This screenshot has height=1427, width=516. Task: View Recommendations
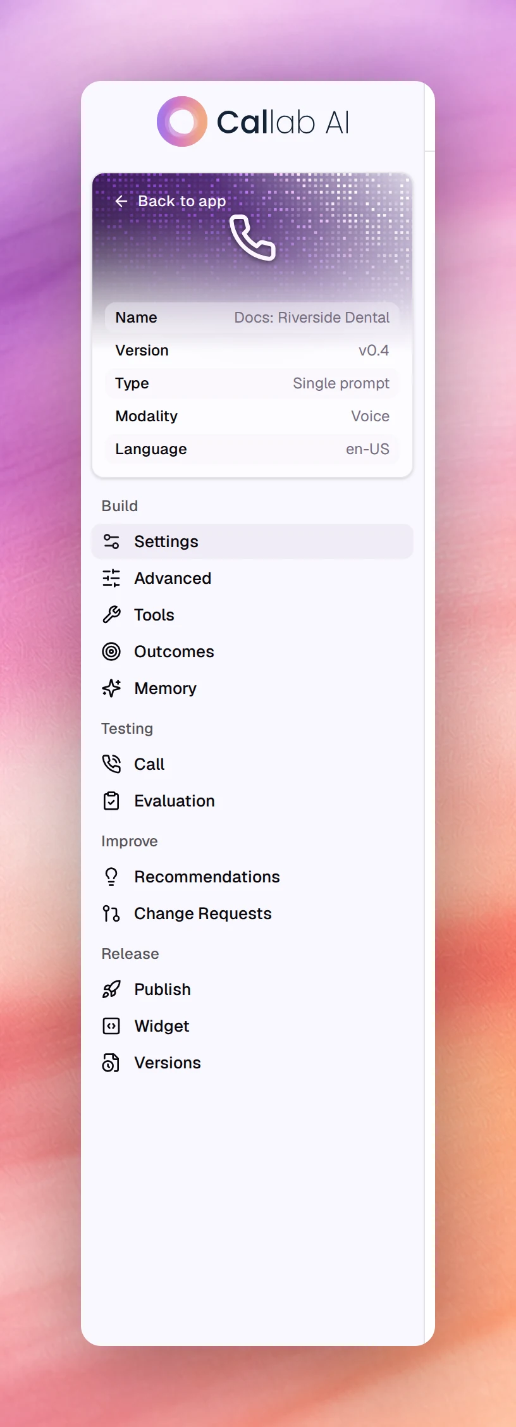pyautogui.click(x=252, y=877)
